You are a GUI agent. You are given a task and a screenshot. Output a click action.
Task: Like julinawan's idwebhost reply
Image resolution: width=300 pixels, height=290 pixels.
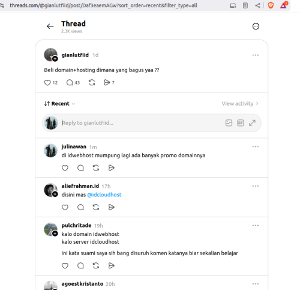pyautogui.click(x=65, y=168)
